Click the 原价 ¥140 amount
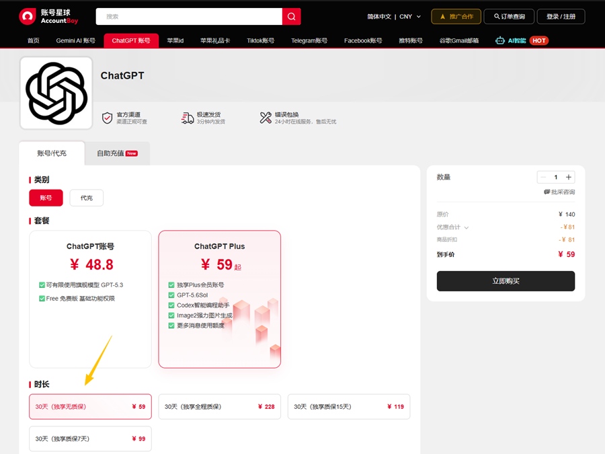Image resolution: width=605 pixels, height=454 pixels. pos(567,215)
